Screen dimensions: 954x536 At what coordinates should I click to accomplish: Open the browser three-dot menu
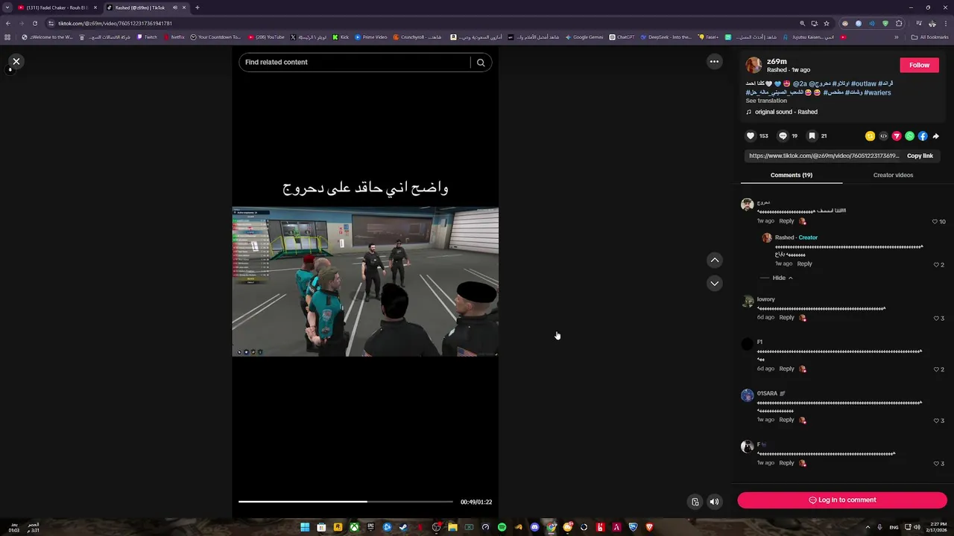945,23
